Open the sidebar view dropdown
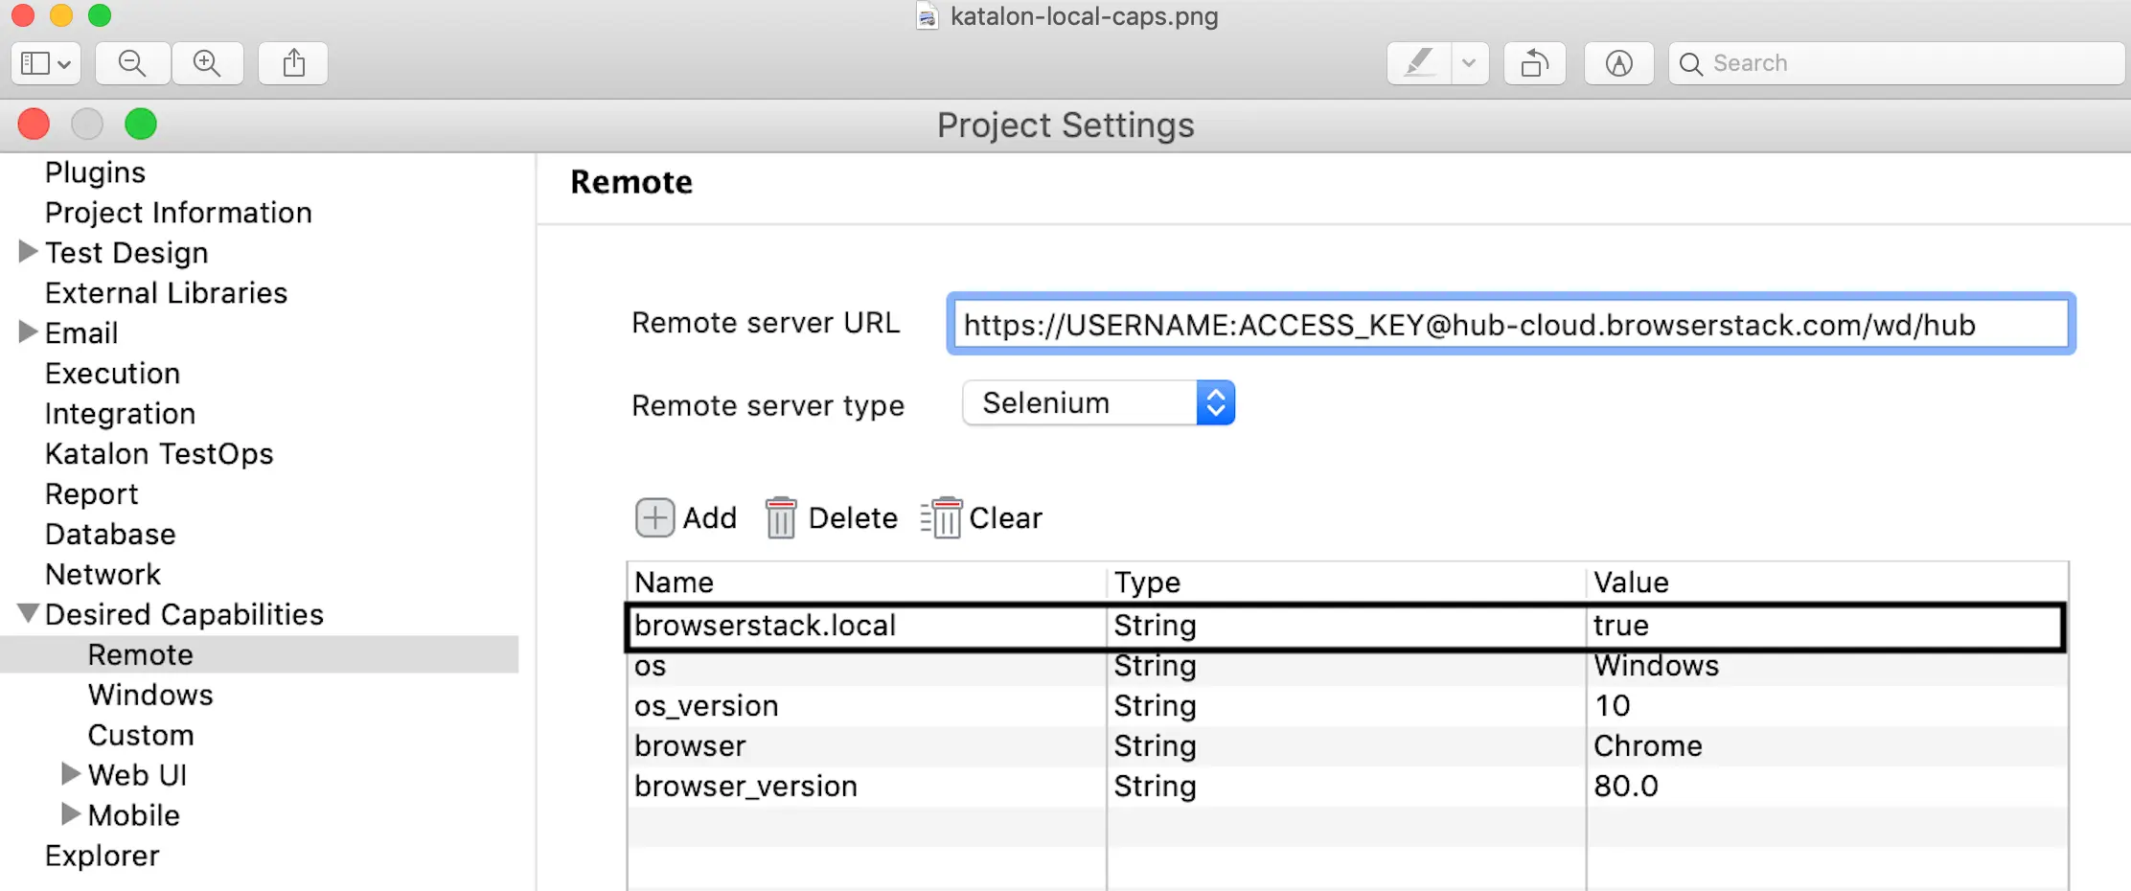 point(46,63)
